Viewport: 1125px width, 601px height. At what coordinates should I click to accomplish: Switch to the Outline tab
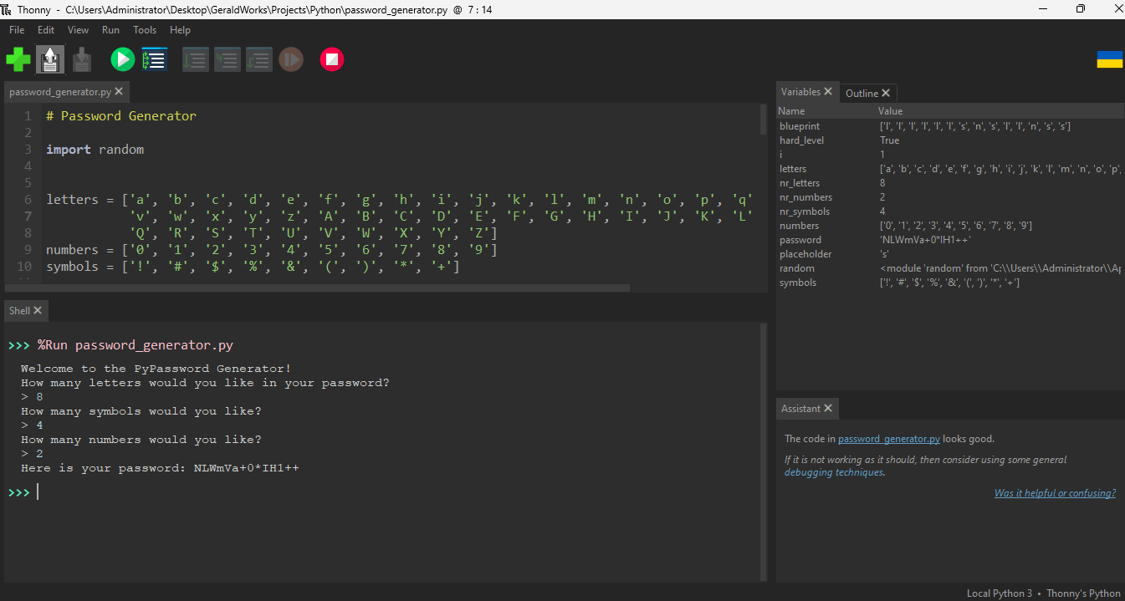[x=862, y=93]
